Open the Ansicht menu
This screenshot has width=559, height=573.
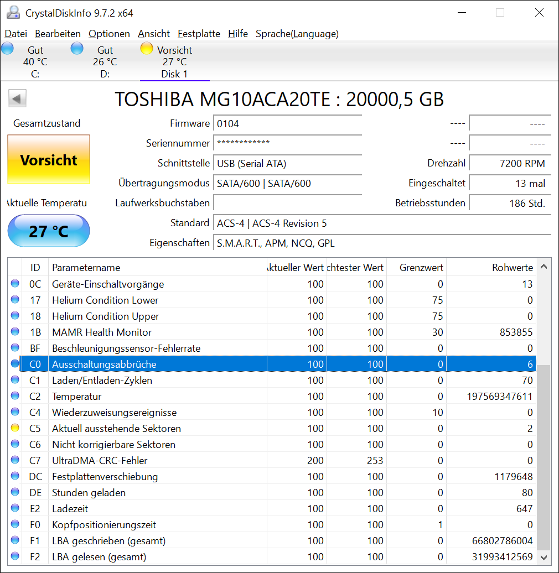(x=154, y=34)
